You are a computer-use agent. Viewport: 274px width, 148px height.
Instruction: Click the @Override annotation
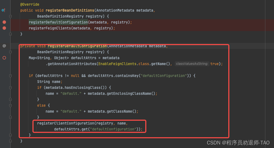30,4
